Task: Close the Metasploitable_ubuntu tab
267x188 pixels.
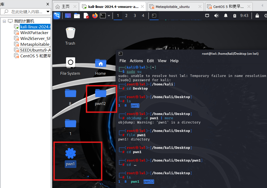Action: [x=200, y=7]
